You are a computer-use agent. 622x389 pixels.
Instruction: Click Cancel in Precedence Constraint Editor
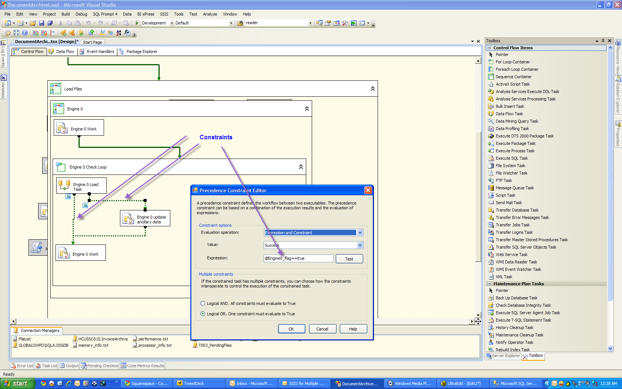322,329
